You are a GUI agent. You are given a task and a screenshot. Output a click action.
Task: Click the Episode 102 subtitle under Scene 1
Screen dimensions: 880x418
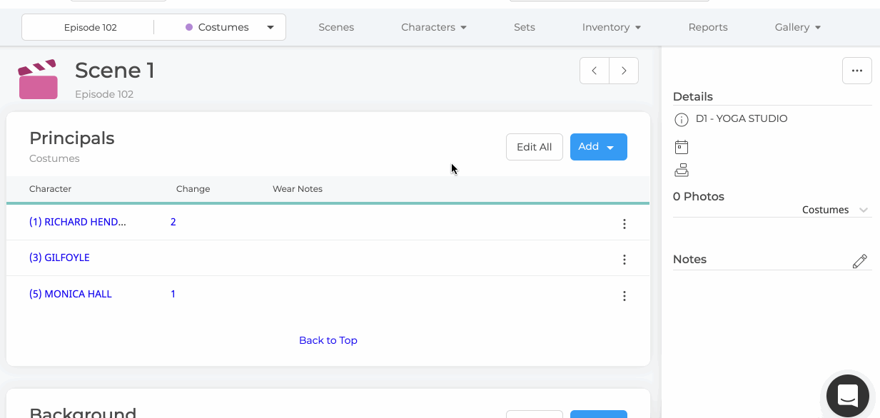point(104,94)
